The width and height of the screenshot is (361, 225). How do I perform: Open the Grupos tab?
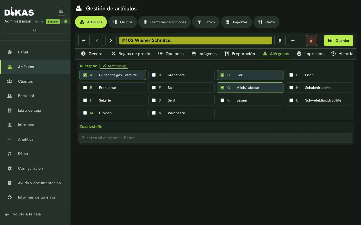(122, 22)
